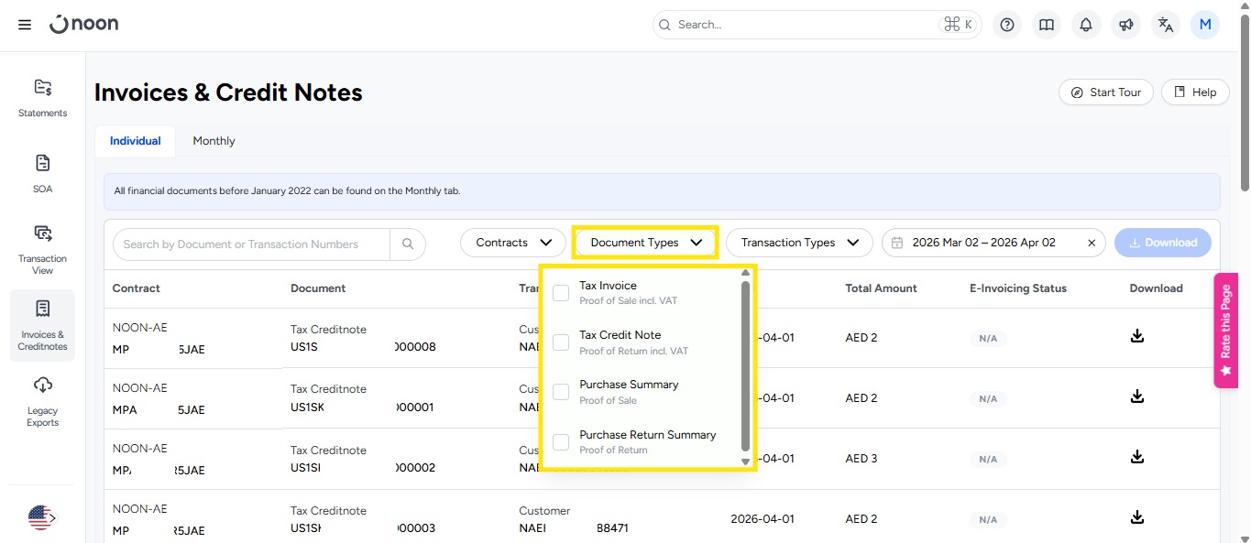The image size is (1251, 543).
Task: Expand the Contracts dropdown
Action: (513, 243)
